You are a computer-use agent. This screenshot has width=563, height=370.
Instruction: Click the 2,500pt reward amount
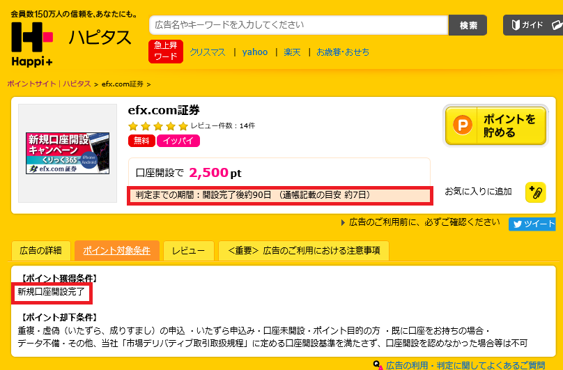(x=215, y=173)
